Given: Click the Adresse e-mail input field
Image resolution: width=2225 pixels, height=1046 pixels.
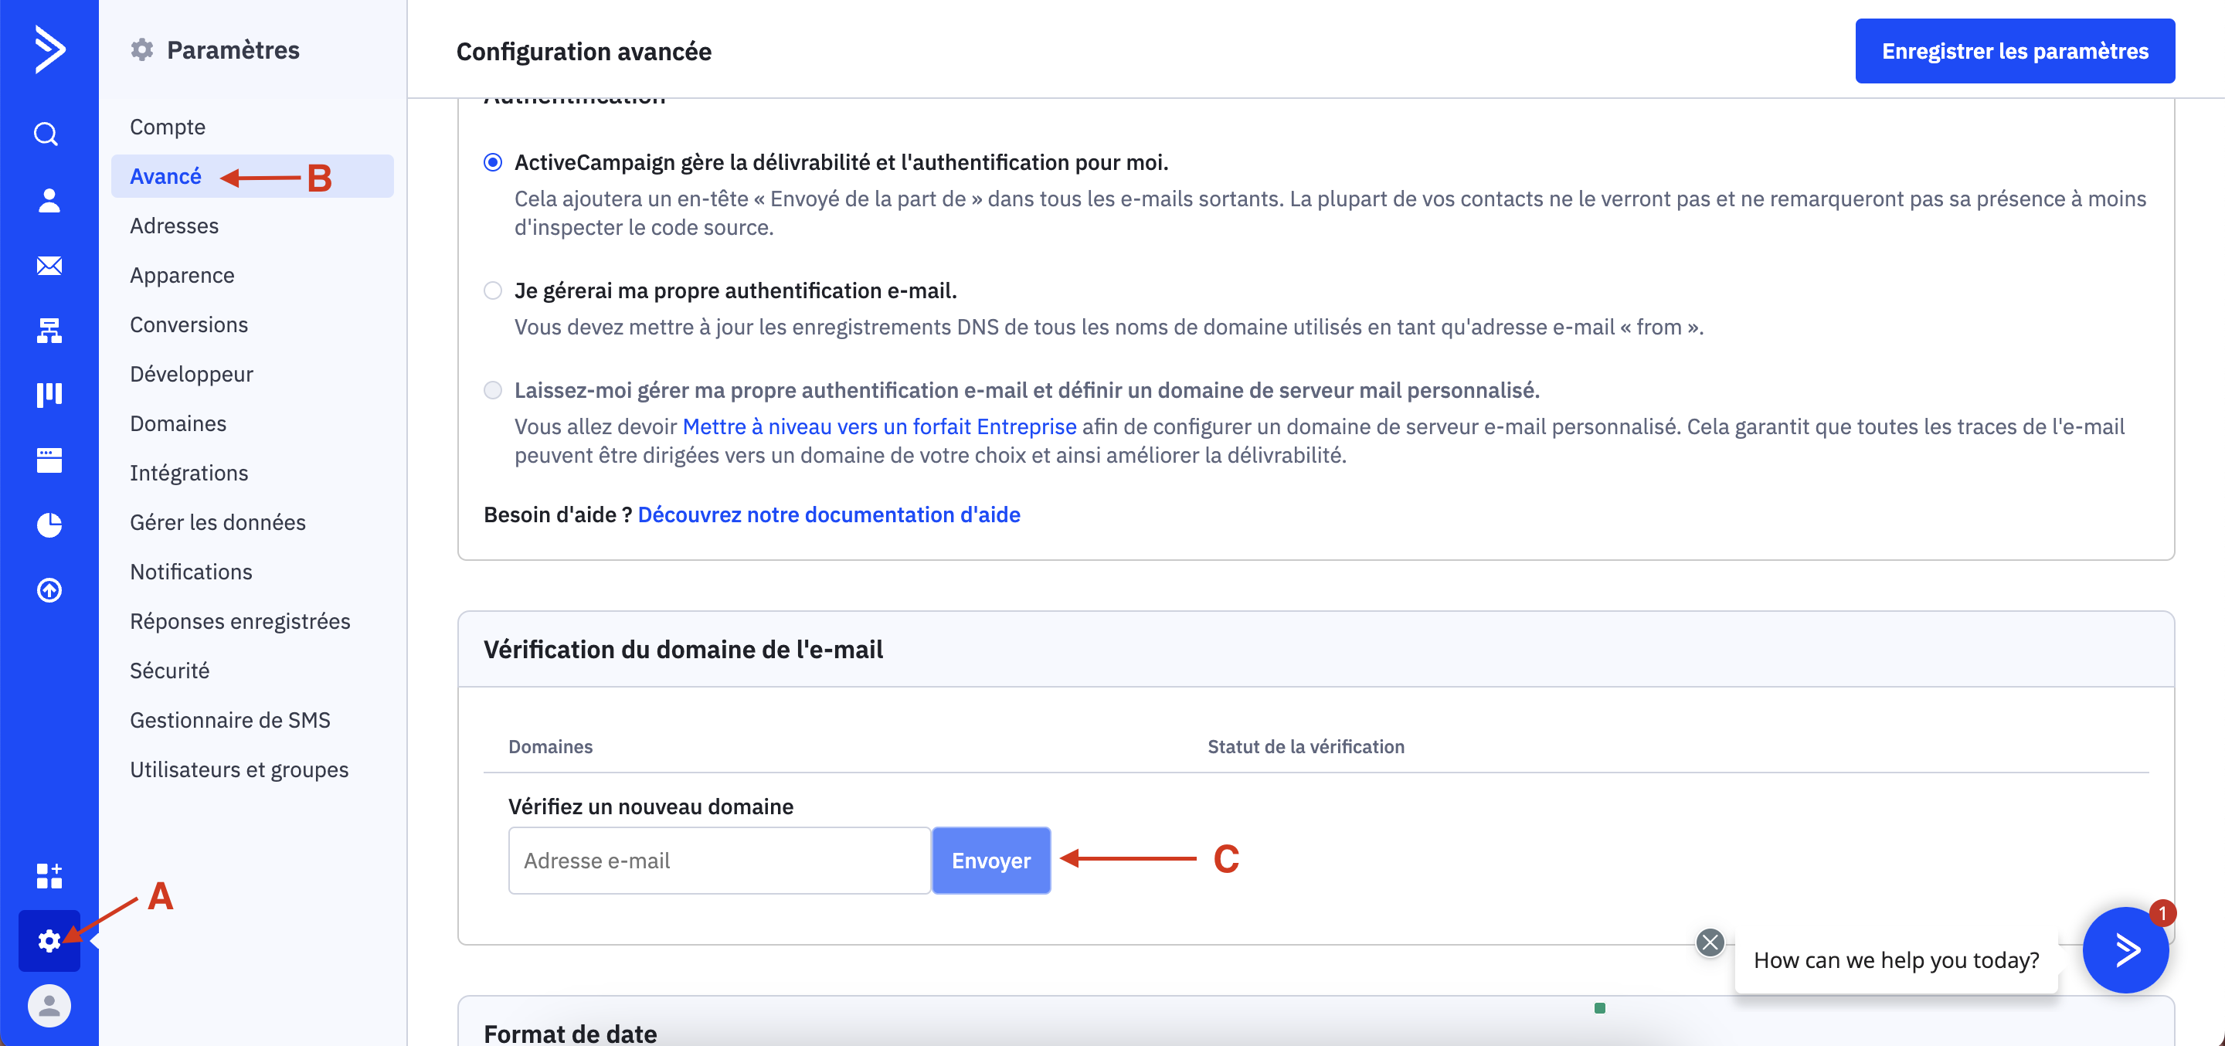Looking at the screenshot, I should (718, 861).
